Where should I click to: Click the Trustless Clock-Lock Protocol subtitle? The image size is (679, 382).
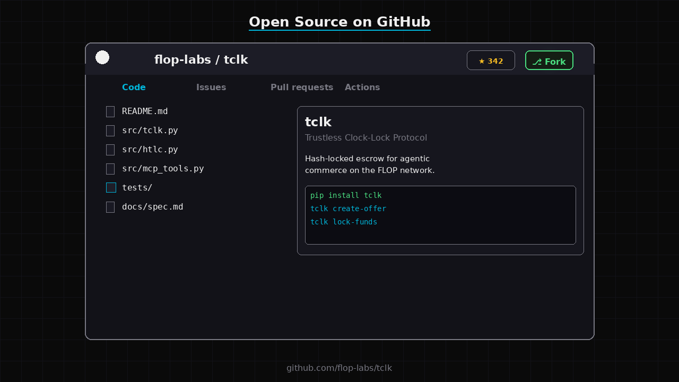click(x=366, y=138)
